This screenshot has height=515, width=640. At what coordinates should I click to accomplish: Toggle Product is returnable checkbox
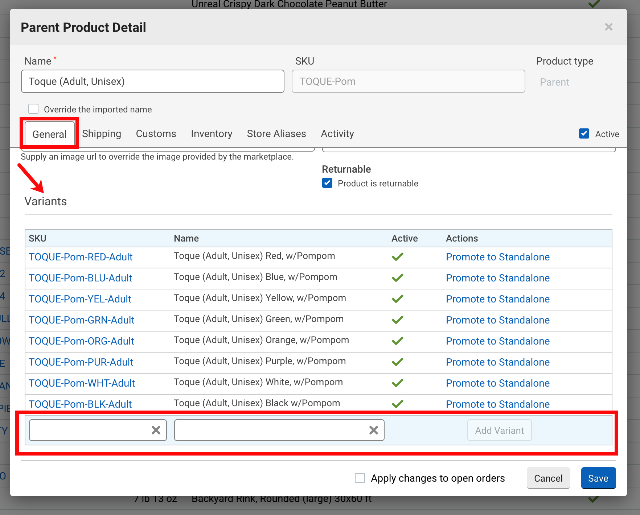coord(327,183)
